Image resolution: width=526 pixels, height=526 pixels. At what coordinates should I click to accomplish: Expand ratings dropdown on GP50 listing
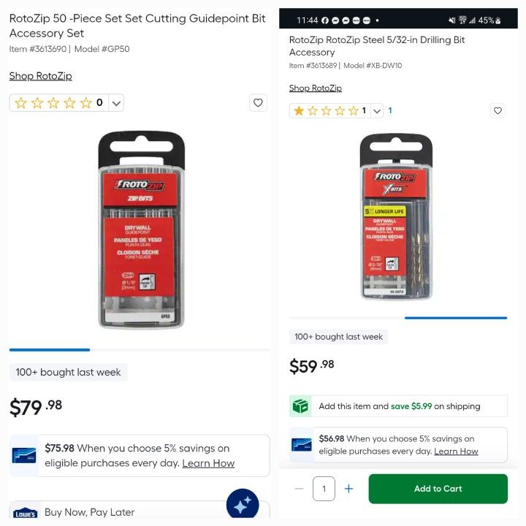116,103
